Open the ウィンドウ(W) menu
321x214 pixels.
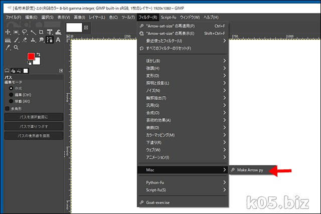point(190,18)
